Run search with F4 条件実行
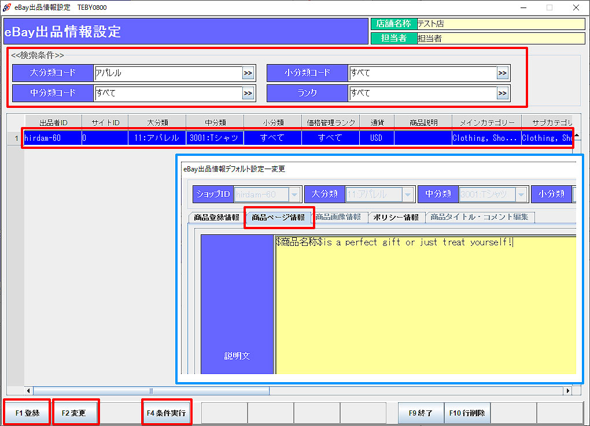Viewport: 590px width, 426px height. pyautogui.click(x=166, y=413)
